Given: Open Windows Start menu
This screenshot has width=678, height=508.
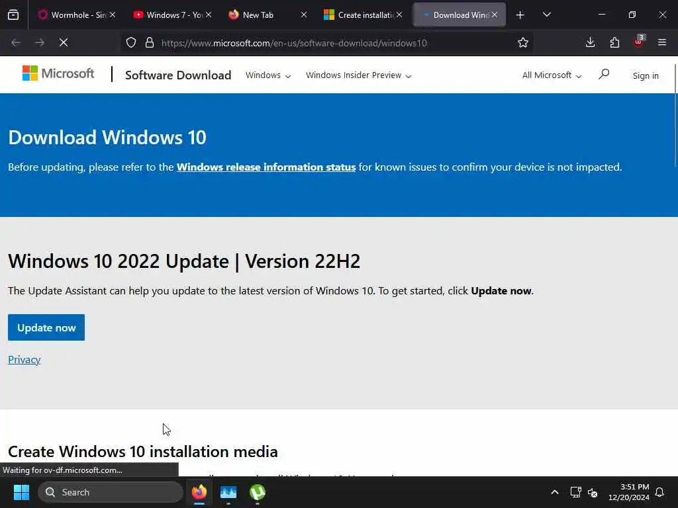Looking at the screenshot, I should click(x=21, y=492).
